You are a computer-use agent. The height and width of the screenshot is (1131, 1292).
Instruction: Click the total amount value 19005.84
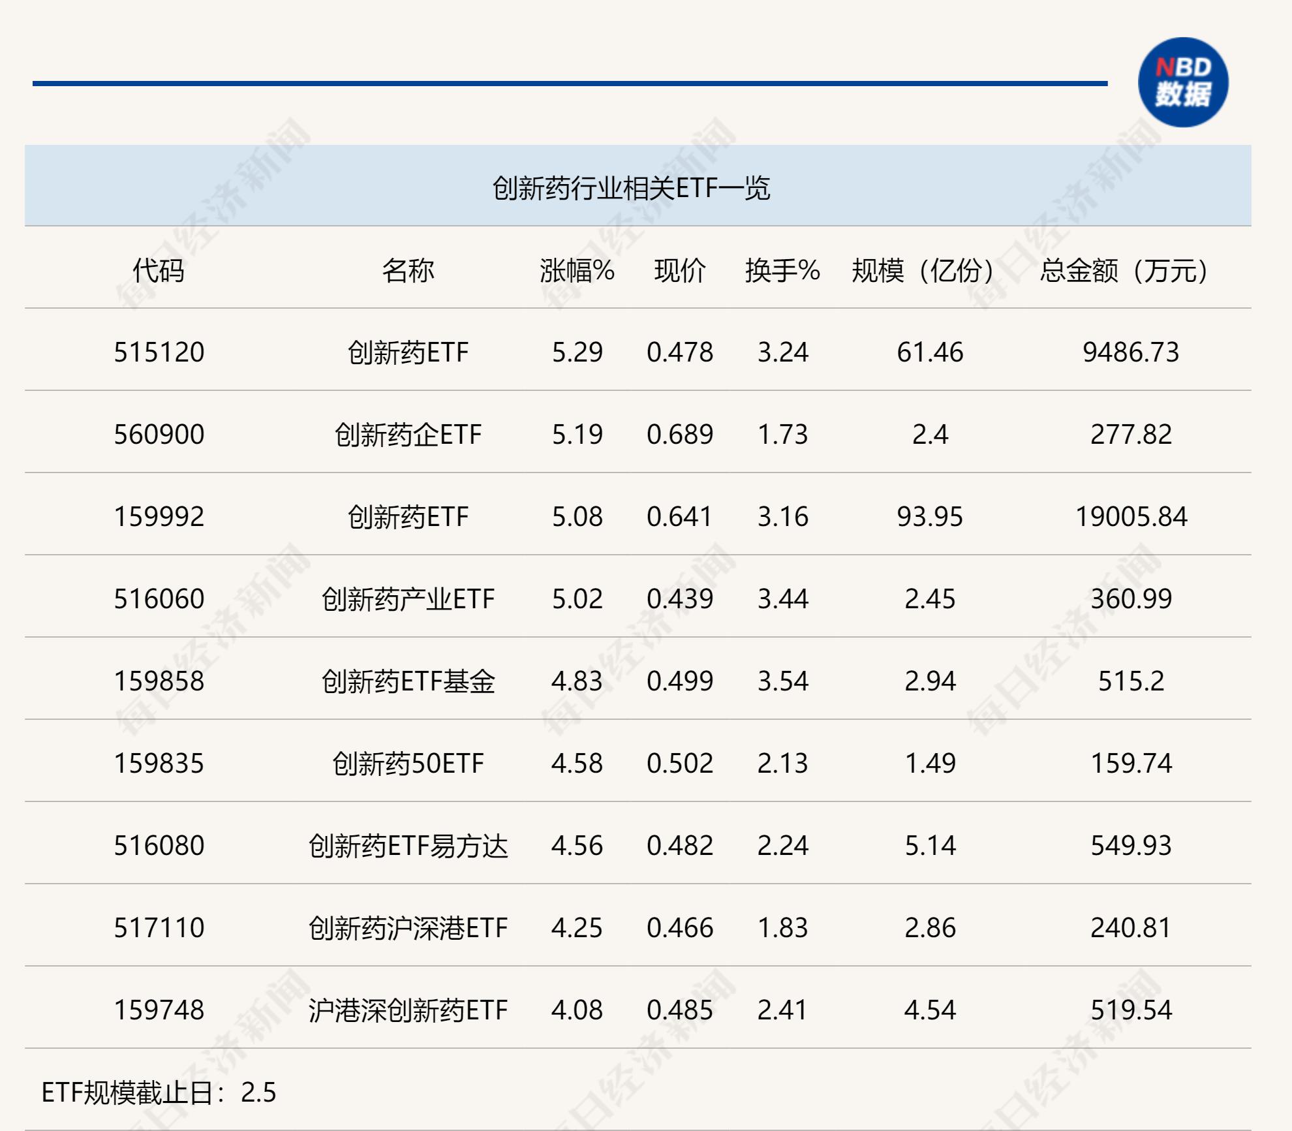click(x=1130, y=517)
